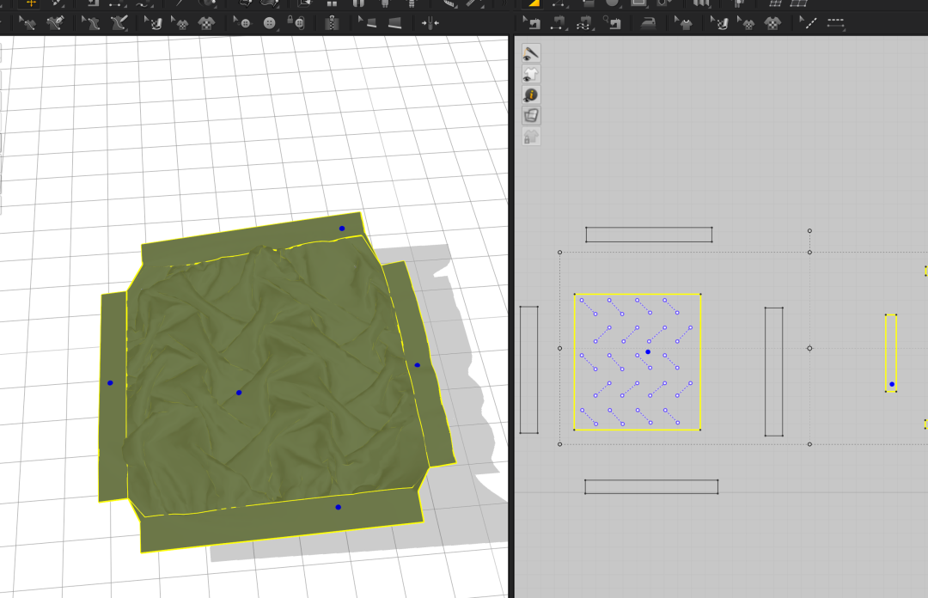This screenshot has height=598, width=928.
Task: Select the plain trapezoid tool beside the zipper
Action: pos(394,23)
